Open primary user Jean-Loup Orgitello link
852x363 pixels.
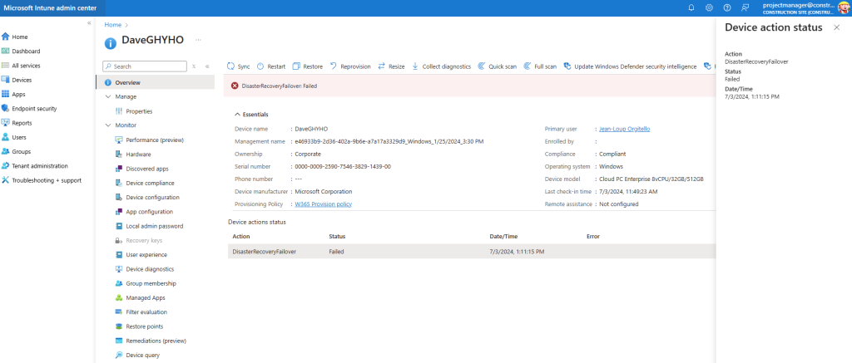point(624,129)
